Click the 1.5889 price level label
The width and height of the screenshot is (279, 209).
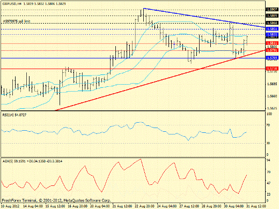point(272,16)
